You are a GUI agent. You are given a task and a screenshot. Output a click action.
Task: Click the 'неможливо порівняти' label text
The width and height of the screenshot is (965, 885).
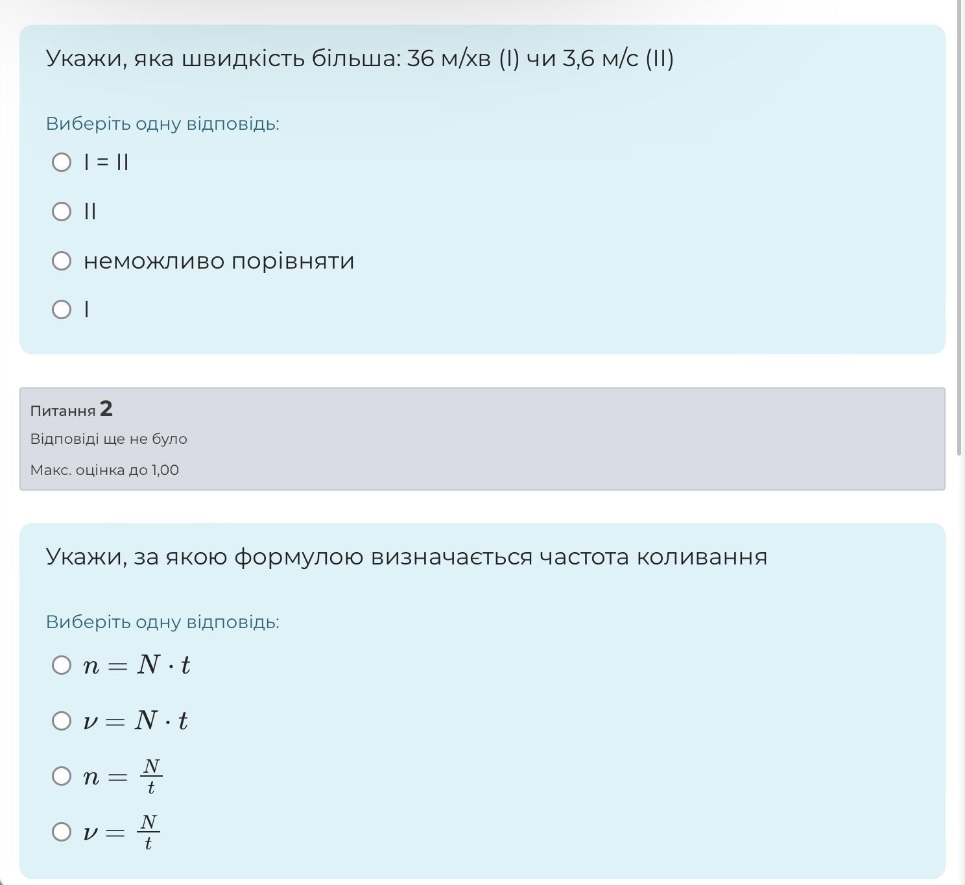click(x=219, y=261)
